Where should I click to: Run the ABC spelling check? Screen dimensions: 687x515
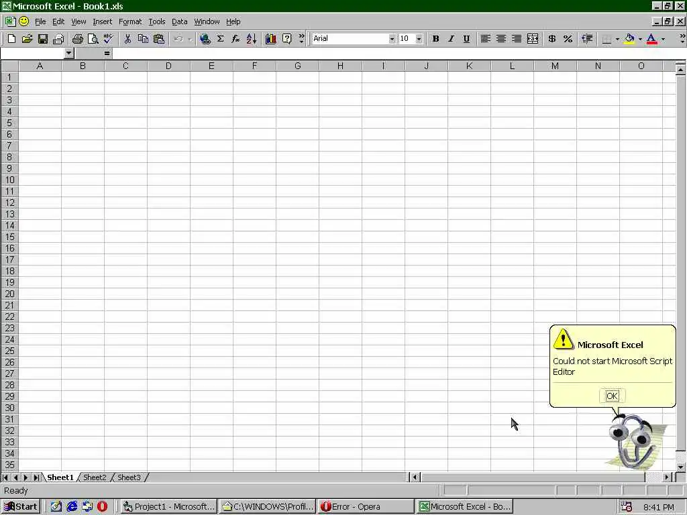click(108, 39)
